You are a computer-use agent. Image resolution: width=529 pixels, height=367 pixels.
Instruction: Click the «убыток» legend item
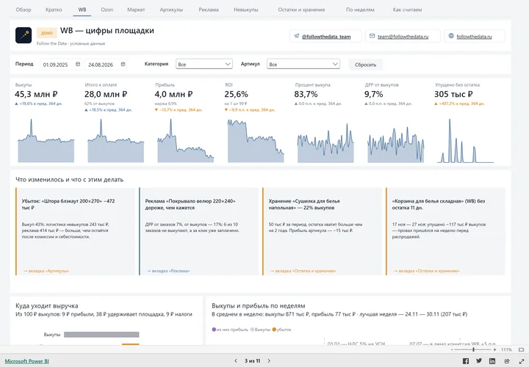281,330
